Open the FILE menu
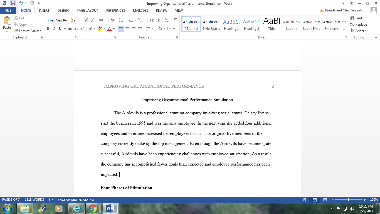 8,10
